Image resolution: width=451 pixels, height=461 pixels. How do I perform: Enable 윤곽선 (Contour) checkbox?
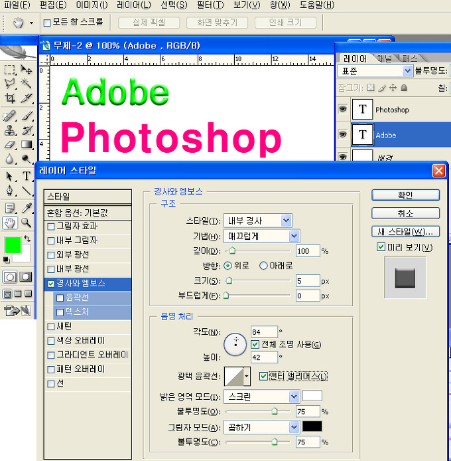[60, 298]
